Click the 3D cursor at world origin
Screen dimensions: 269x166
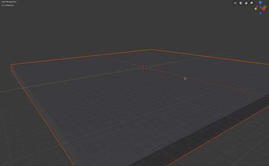click(x=145, y=67)
